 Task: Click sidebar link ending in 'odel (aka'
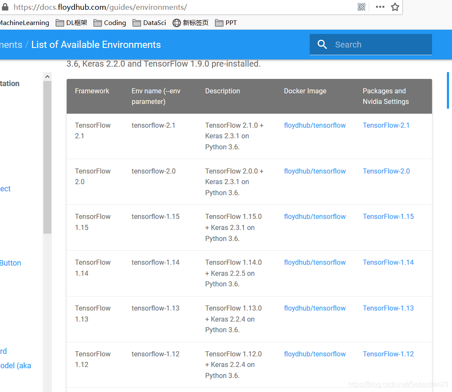point(16,366)
